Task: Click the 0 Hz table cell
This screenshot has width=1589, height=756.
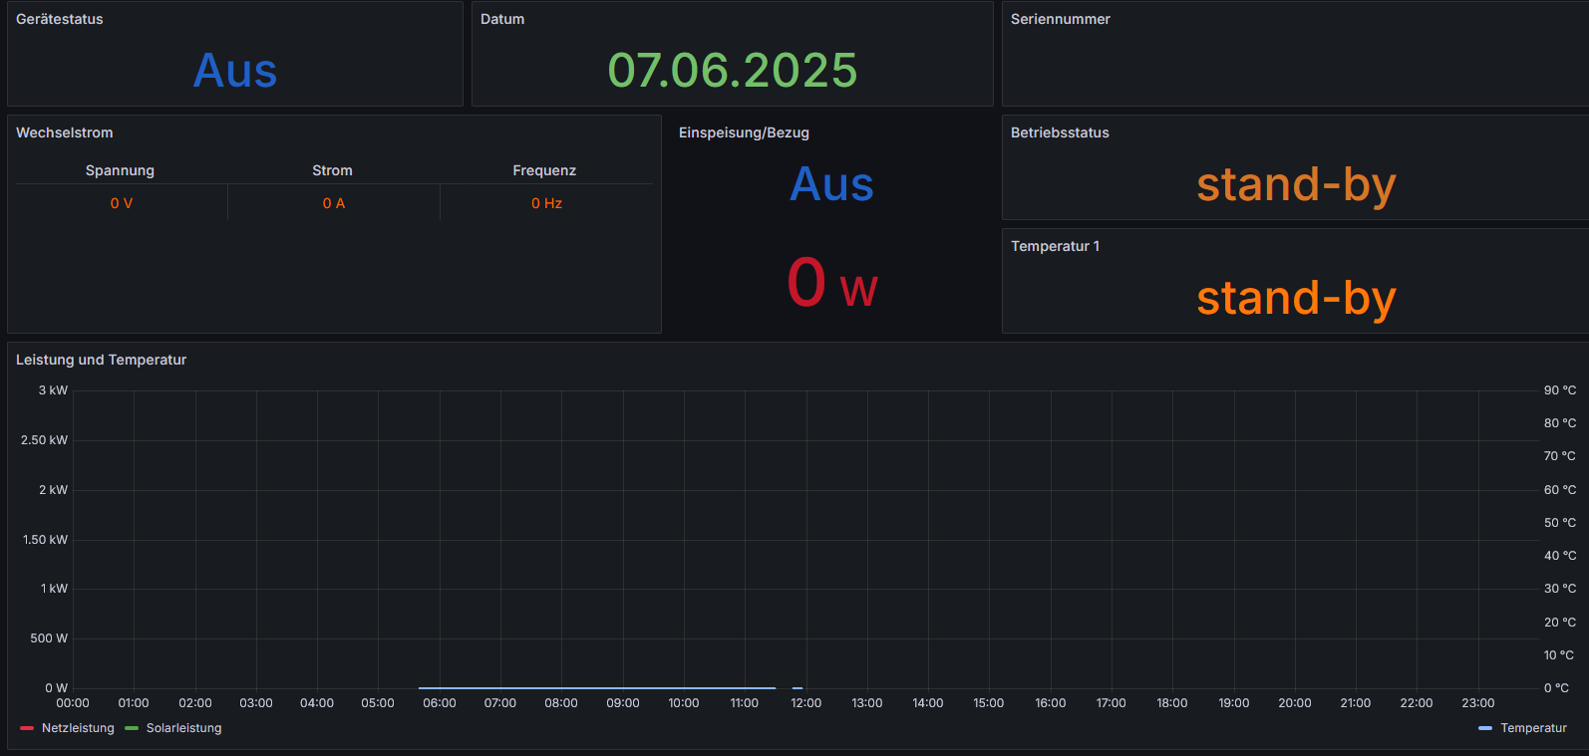Action: point(546,203)
